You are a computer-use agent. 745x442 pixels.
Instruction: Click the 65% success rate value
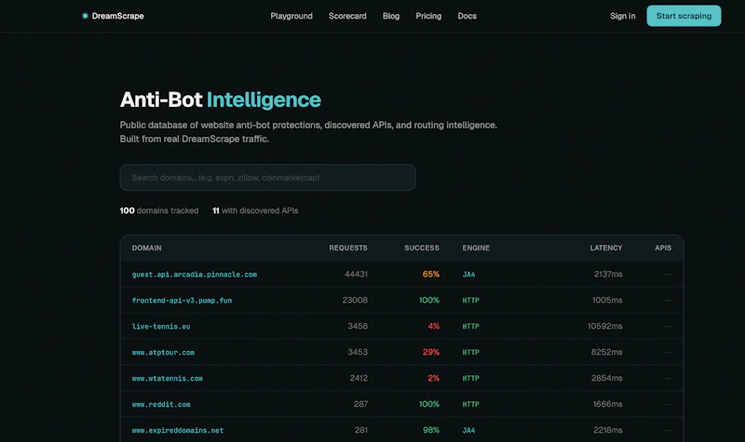tap(431, 274)
